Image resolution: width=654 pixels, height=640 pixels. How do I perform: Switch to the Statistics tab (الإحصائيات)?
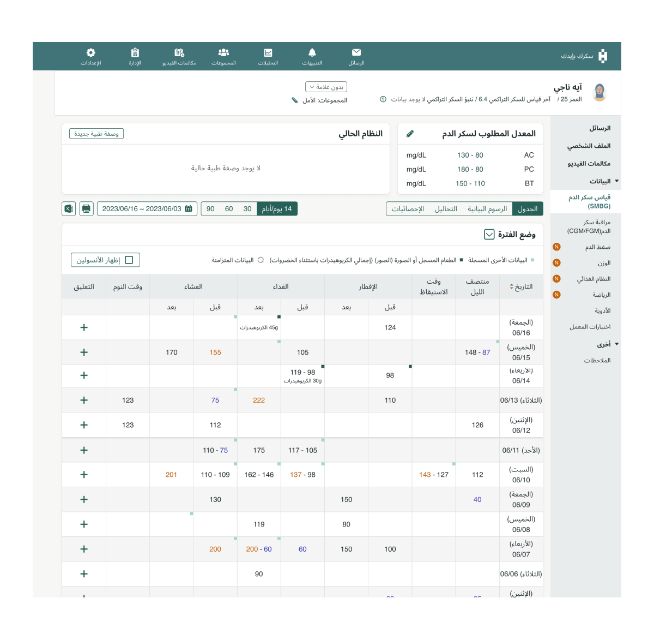tap(408, 209)
